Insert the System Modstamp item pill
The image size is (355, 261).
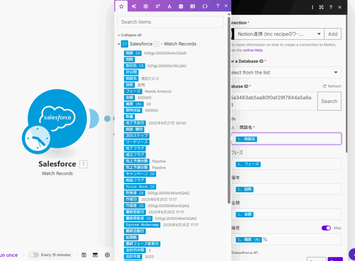[142, 225]
